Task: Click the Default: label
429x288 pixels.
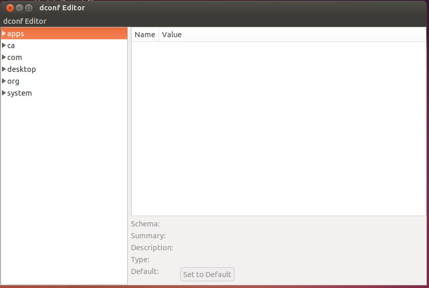Action: 145,271
